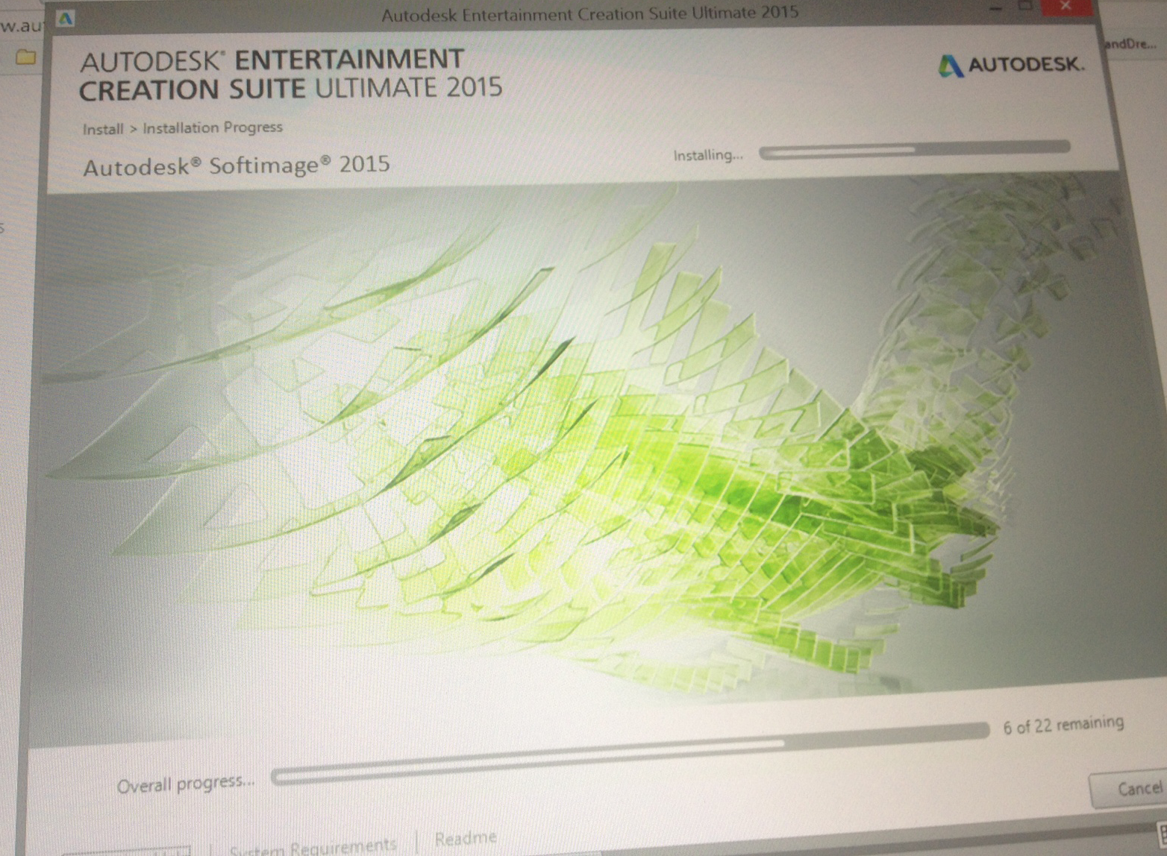Click the 'Install > Installation Progress' breadcrumb text
Image resolution: width=1167 pixels, height=856 pixels.
pyautogui.click(x=183, y=128)
